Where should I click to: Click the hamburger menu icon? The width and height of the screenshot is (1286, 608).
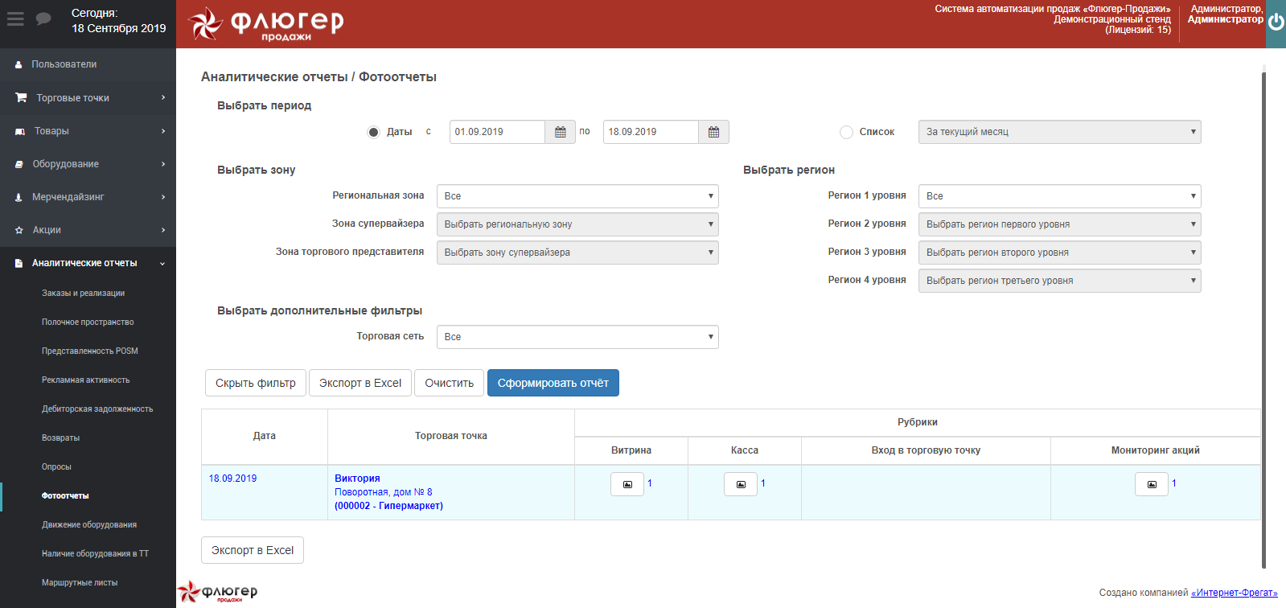pyautogui.click(x=15, y=19)
